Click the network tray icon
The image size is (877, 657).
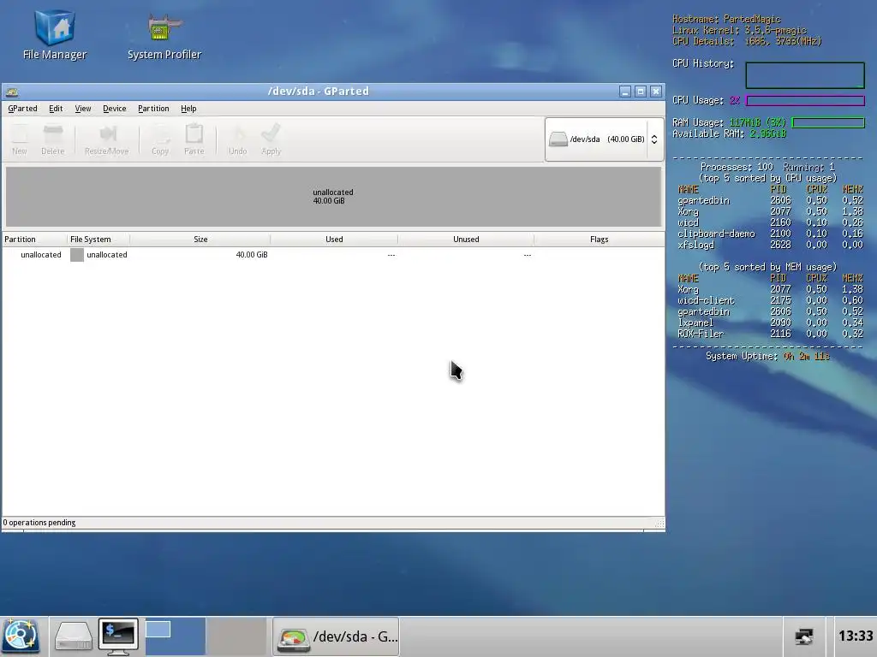[803, 636]
